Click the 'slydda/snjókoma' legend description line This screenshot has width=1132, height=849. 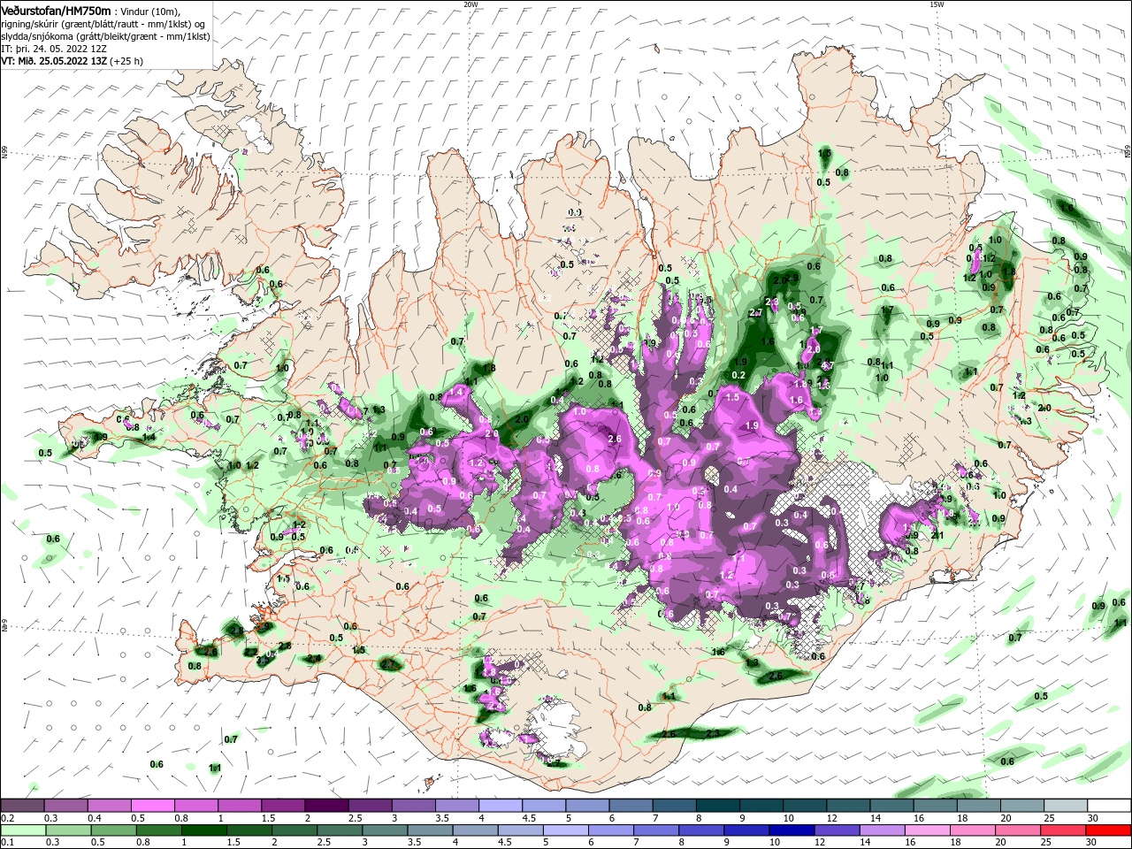tap(105, 36)
